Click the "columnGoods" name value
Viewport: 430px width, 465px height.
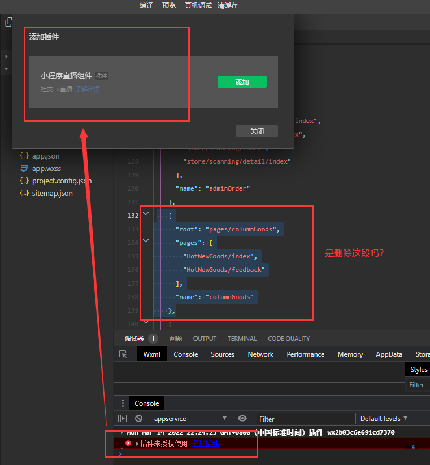(x=229, y=297)
